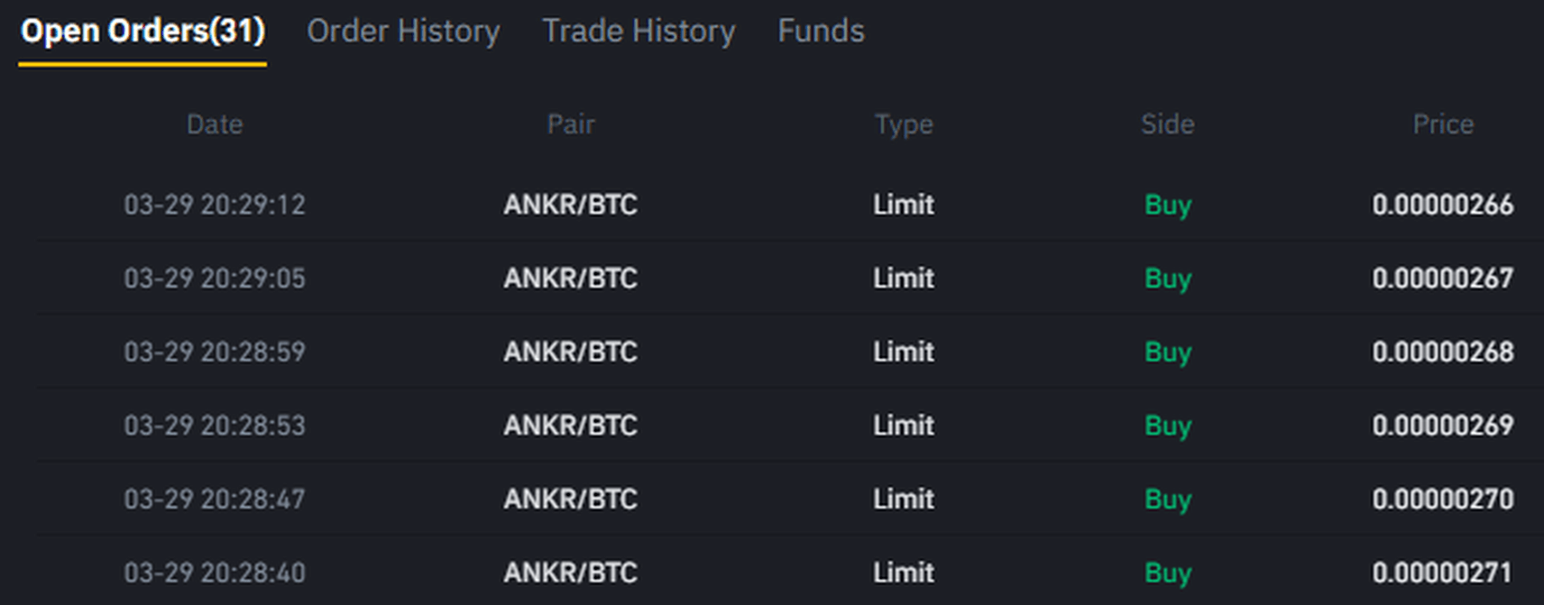Sort by the Date column header
This screenshot has height=605, width=1544.
(x=215, y=124)
